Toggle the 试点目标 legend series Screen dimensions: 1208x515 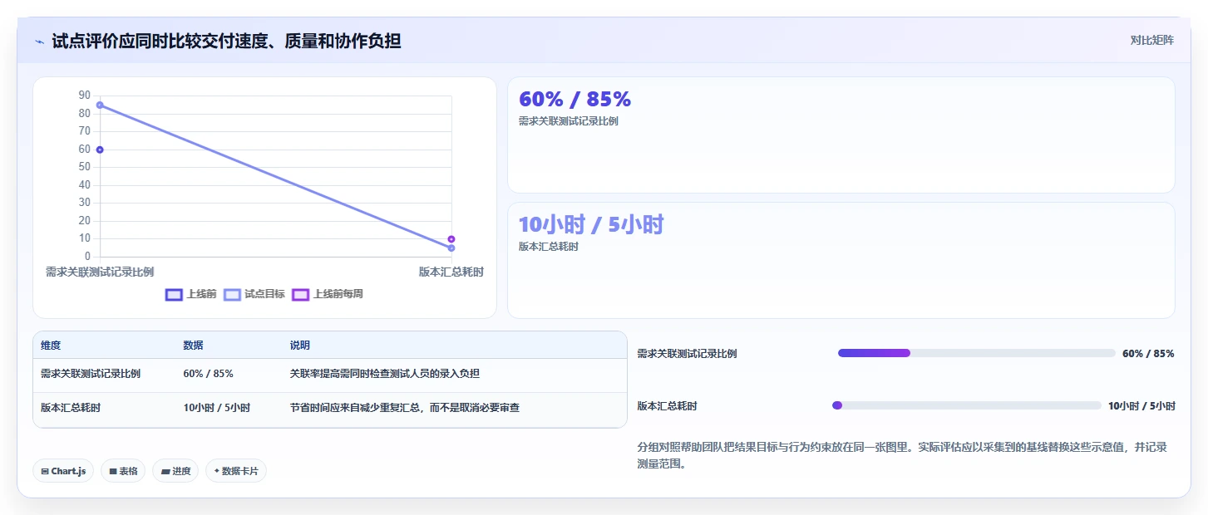point(255,294)
